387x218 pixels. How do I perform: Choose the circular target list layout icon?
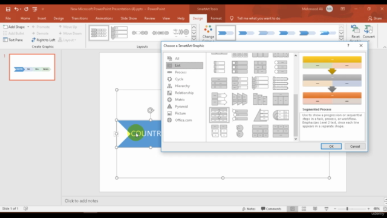tap(281, 115)
